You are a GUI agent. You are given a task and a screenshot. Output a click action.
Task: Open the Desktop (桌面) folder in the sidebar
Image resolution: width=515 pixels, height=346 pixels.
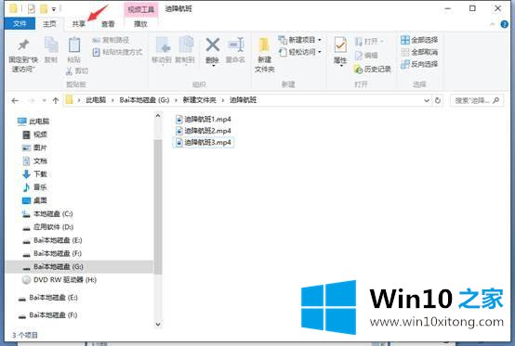[x=34, y=200]
